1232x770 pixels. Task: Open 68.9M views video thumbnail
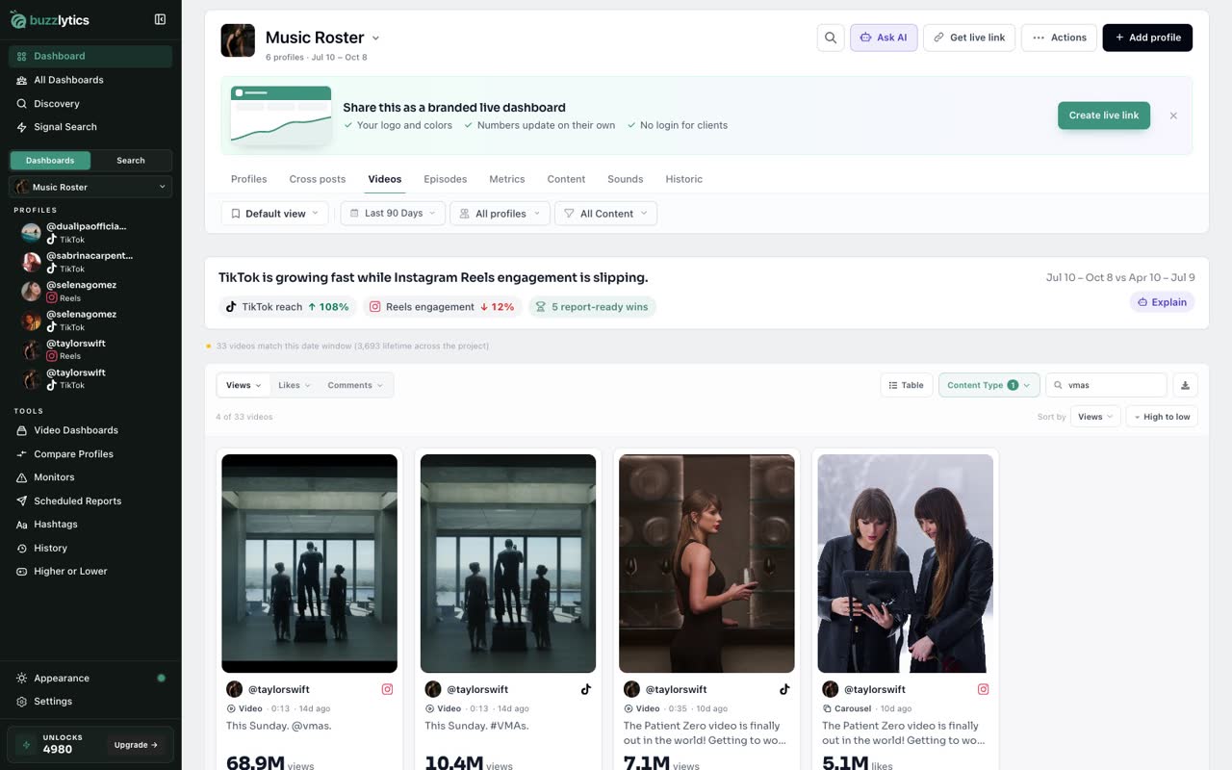(309, 563)
